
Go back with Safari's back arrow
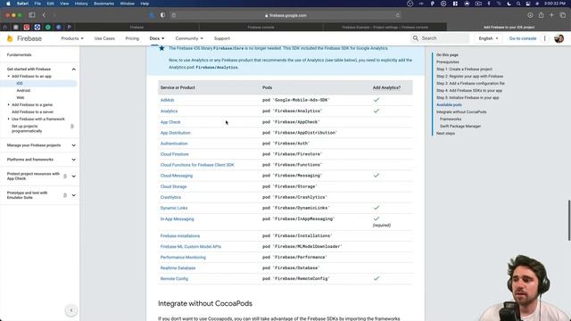[x=44, y=15]
